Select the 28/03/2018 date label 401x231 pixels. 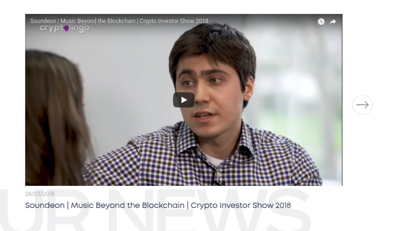[39, 194]
